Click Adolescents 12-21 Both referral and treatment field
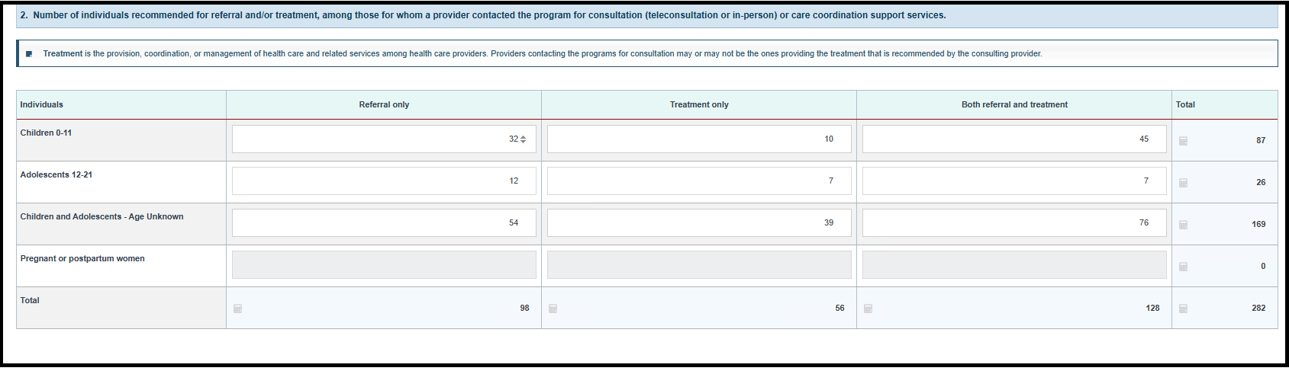The image size is (1289, 371). click(x=1014, y=181)
